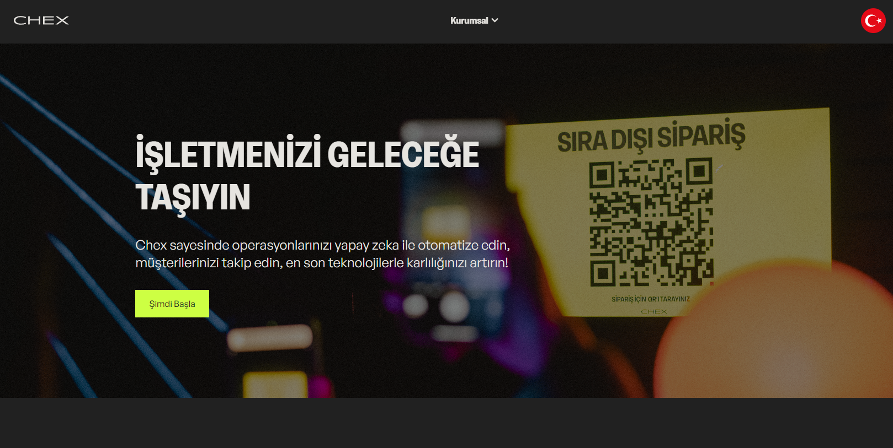Click the Turkish flag language selector

(873, 21)
